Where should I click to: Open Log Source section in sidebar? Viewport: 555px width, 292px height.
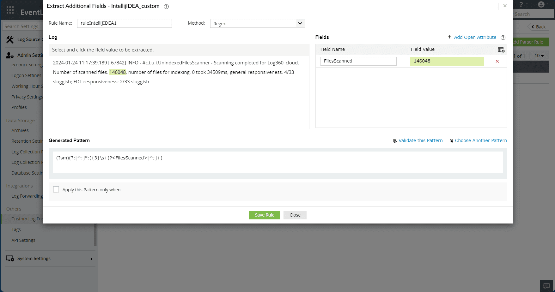pyautogui.click(x=24, y=39)
